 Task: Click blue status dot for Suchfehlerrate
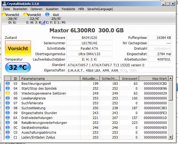8,103
